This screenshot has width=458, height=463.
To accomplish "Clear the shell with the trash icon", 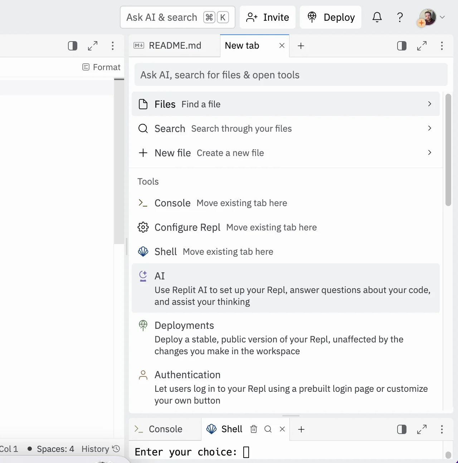I will [254, 429].
